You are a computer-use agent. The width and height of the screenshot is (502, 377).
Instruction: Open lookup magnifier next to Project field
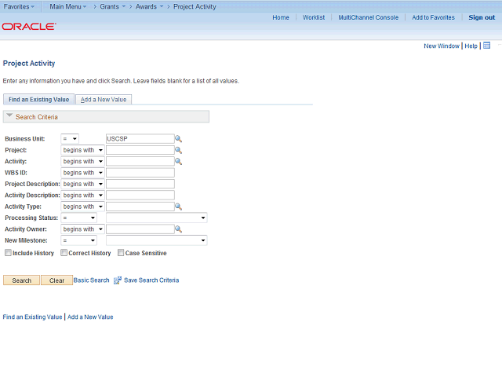pos(178,150)
